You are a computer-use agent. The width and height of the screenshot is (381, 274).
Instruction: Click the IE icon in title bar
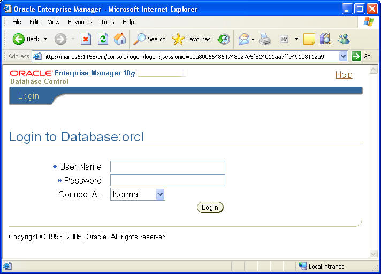pyautogui.click(x=7, y=9)
